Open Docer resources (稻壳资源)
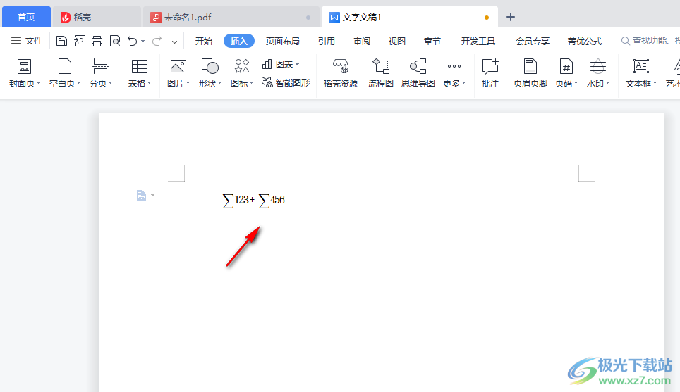This screenshot has height=392, width=680. (x=341, y=73)
